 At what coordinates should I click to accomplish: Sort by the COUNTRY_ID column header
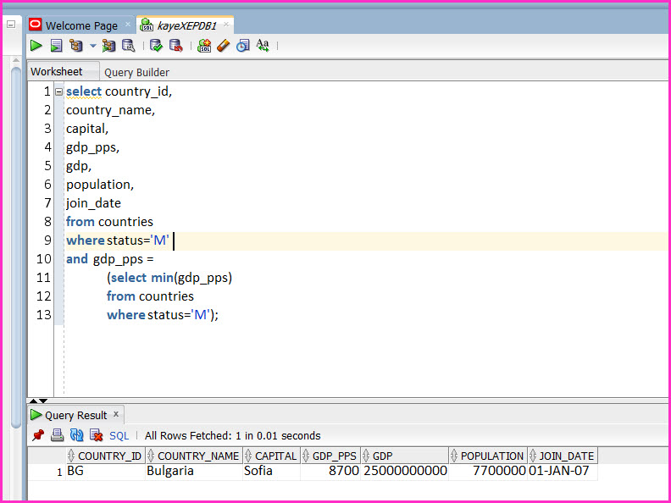(106, 456)
